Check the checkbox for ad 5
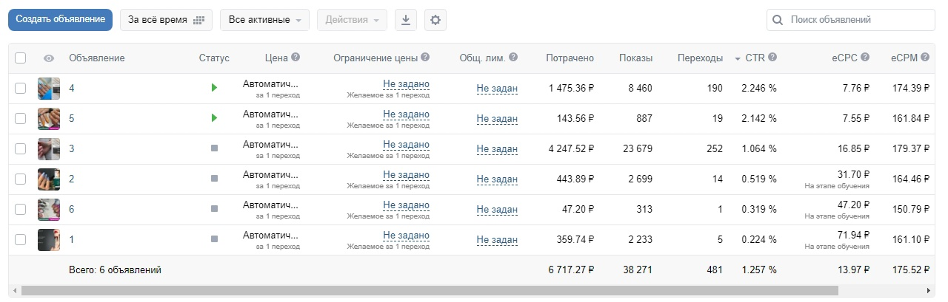This screenshot has width=948, height=302. tap(21, 118)
